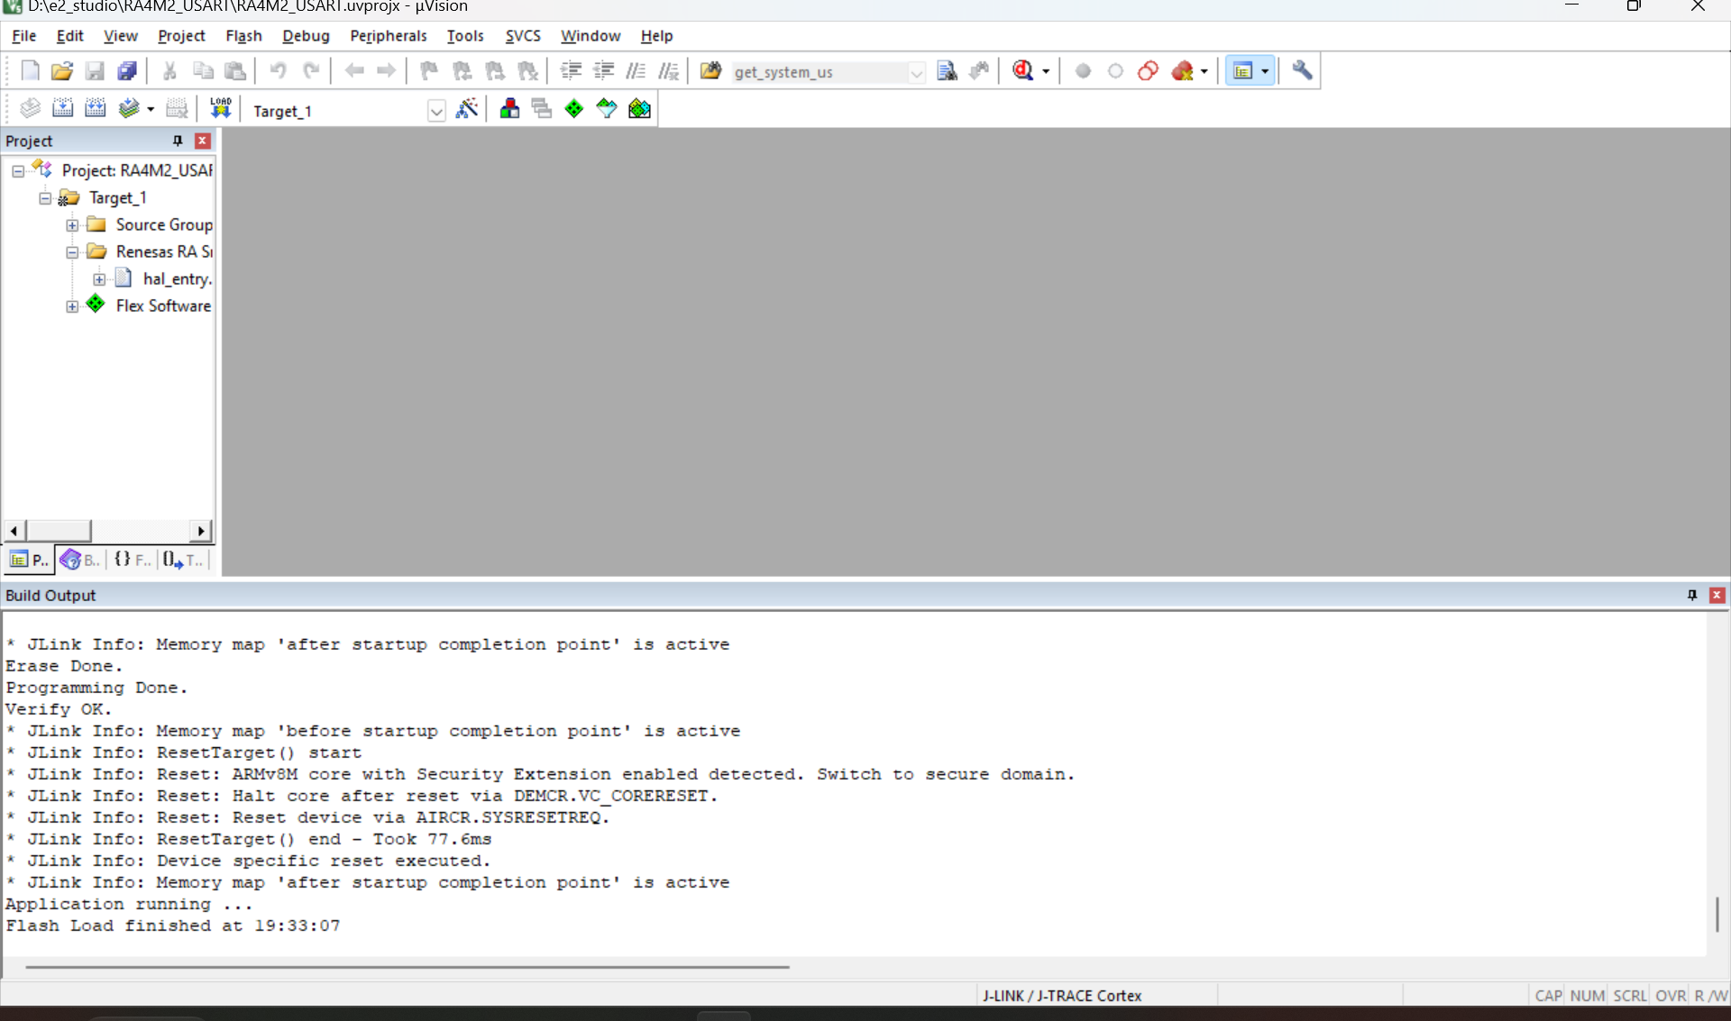This screenshot has width=1731, height=1021.
Task: Open Options for Target wand icon
Action: click(467, 109)
